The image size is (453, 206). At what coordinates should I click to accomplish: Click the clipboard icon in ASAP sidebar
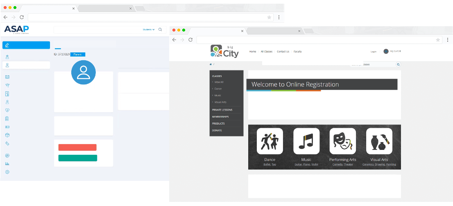7,118
